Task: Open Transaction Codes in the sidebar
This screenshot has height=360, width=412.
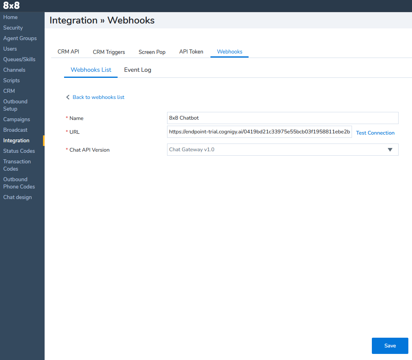Action: [17, 165]
